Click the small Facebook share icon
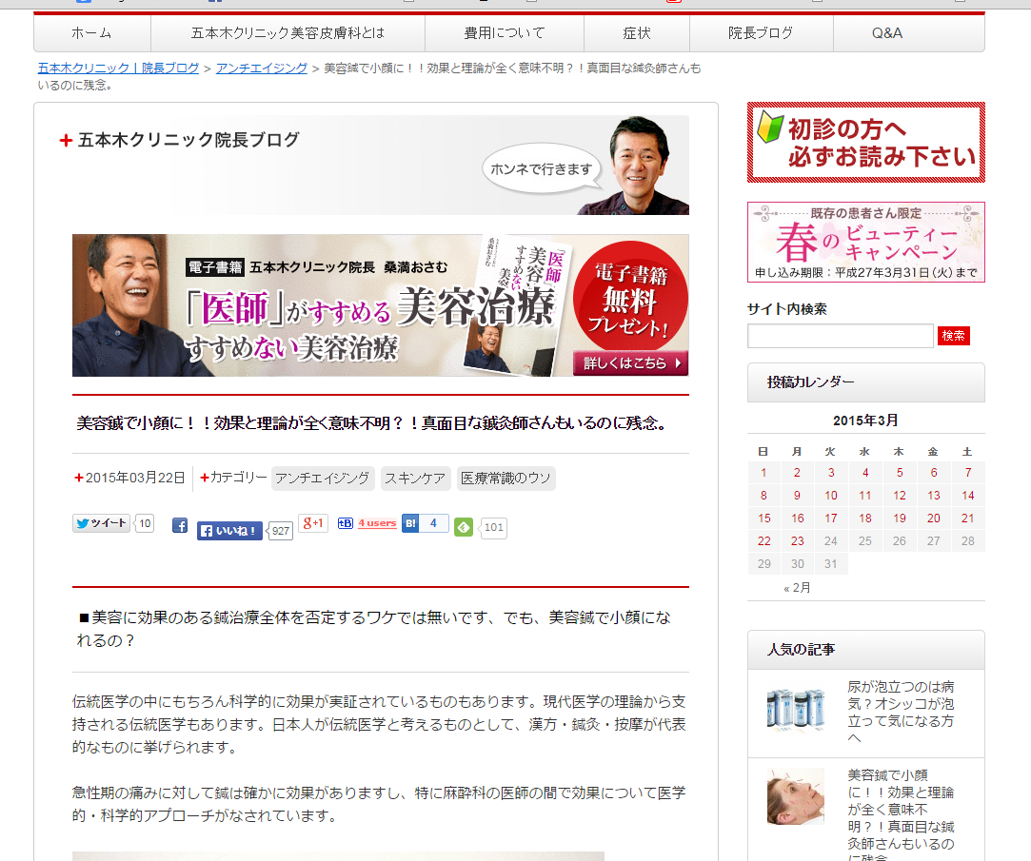The image size is (1031, 861). click(179, 525)
